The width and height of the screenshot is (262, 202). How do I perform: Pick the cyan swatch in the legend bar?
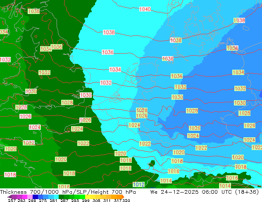(56, 197)
